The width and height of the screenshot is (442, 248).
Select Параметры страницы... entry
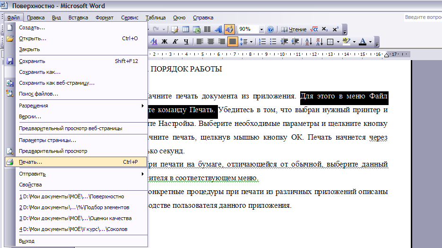tap(76, 140)
